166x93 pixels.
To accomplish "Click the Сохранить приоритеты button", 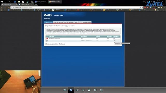I will [52, 44].
